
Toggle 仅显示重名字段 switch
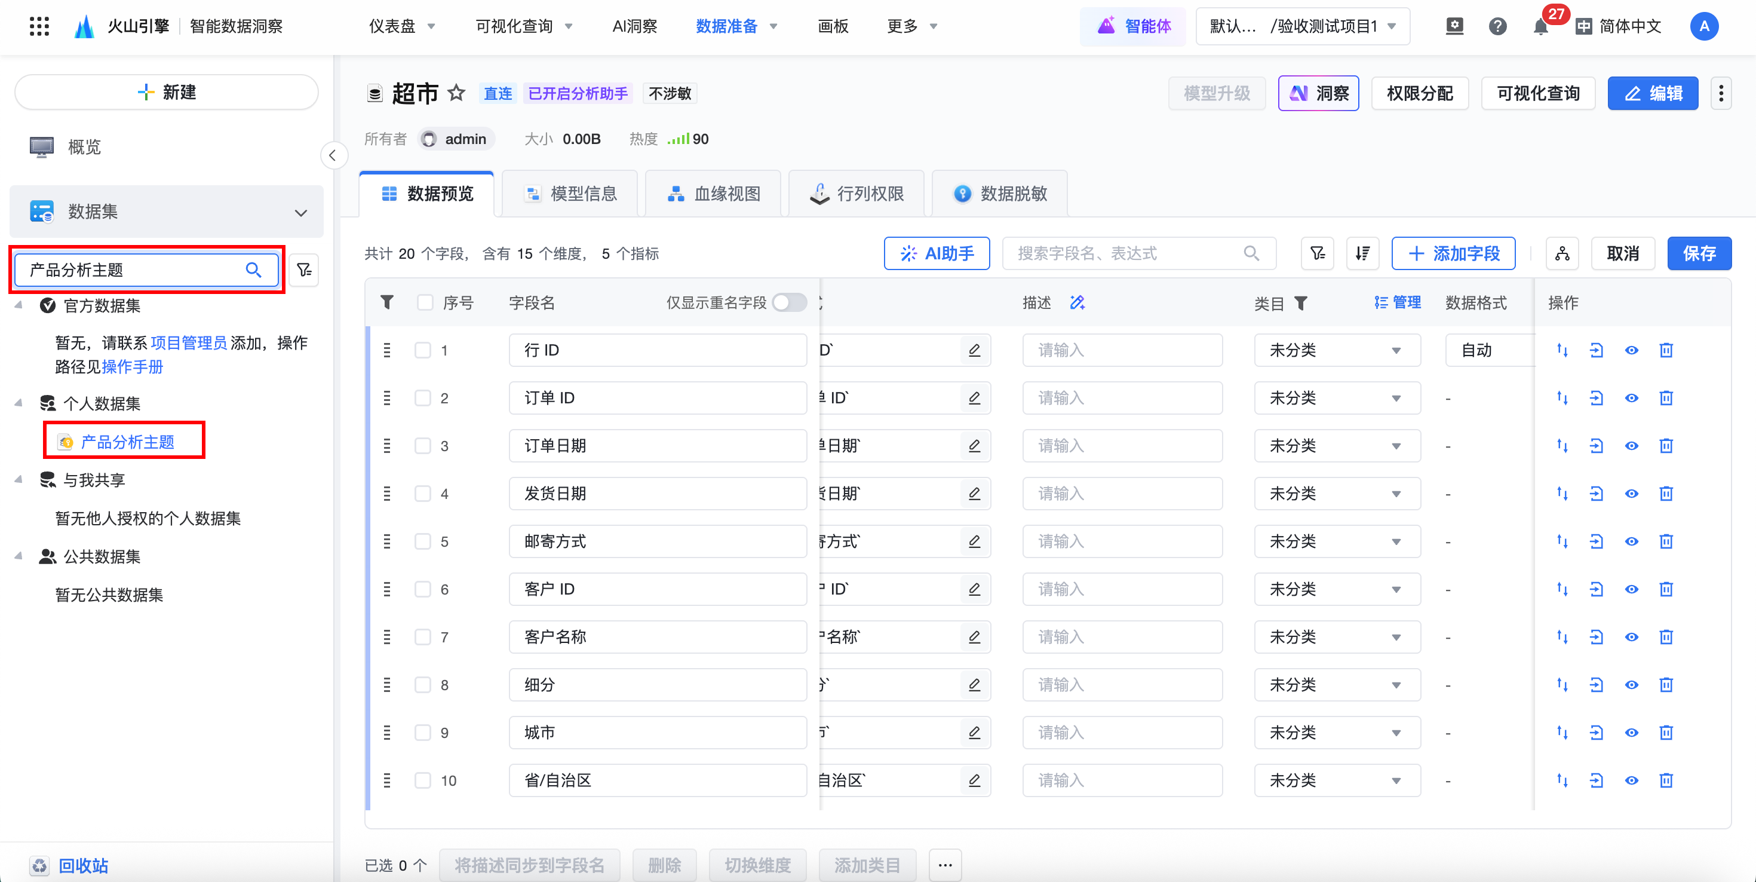(x=790, y=303)
